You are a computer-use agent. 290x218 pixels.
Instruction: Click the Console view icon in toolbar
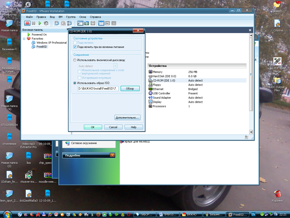114,23
